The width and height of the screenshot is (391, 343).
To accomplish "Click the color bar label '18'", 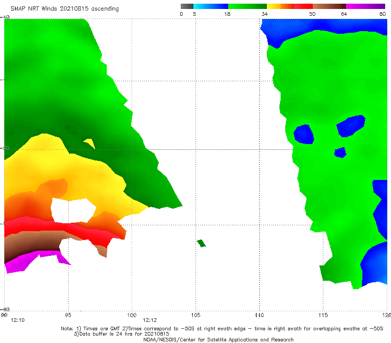I will pos(227,14).
